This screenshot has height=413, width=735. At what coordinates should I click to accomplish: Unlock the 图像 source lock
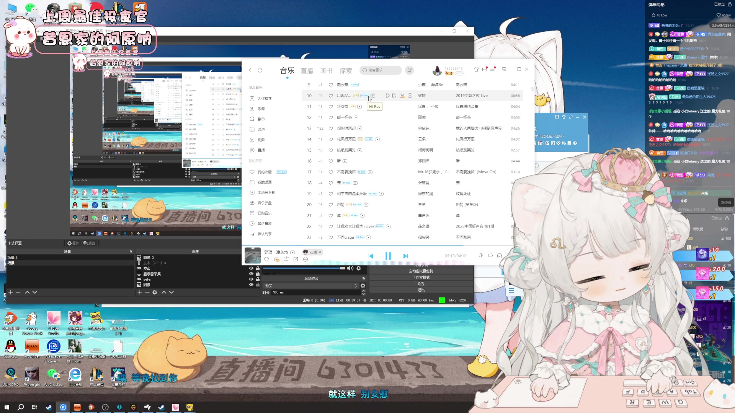click(x=258, y=285)
